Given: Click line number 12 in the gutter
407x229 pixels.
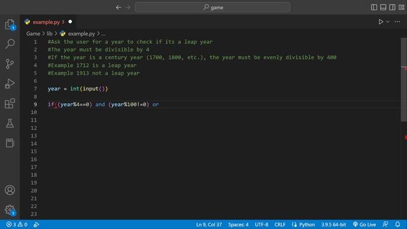Looking at the screenshot, I should (x=34, y=128).
